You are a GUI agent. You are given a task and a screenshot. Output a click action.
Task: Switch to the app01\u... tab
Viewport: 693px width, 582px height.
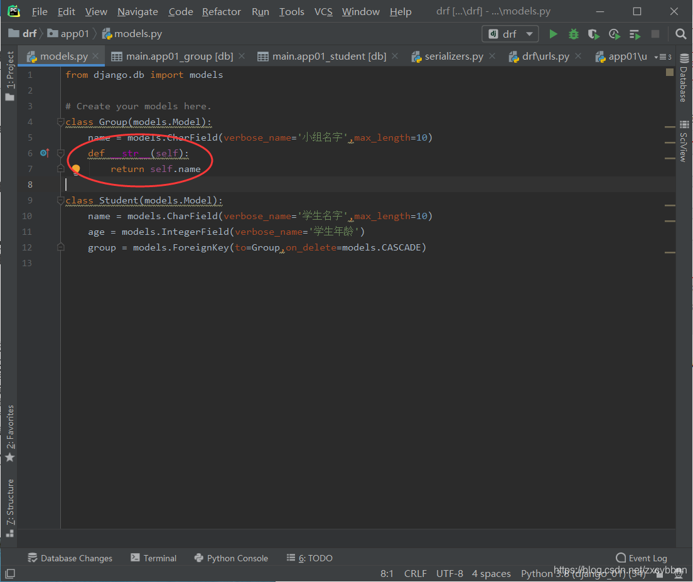(x=621, y=57)
